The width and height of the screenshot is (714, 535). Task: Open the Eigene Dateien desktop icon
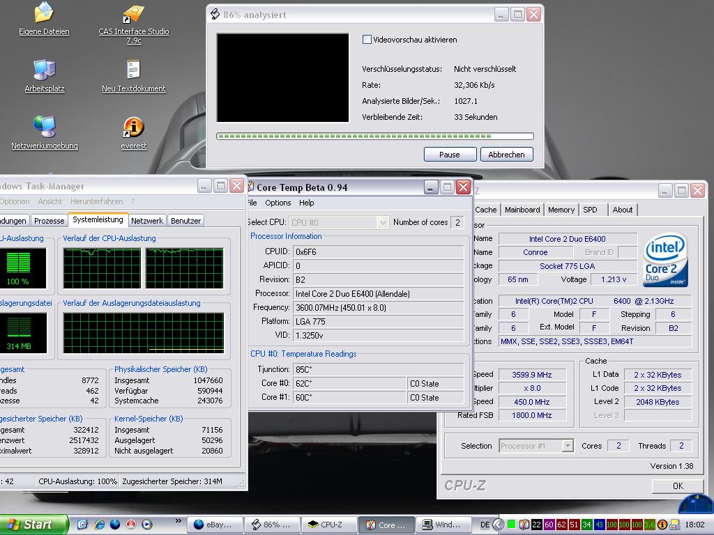point(44,18)
